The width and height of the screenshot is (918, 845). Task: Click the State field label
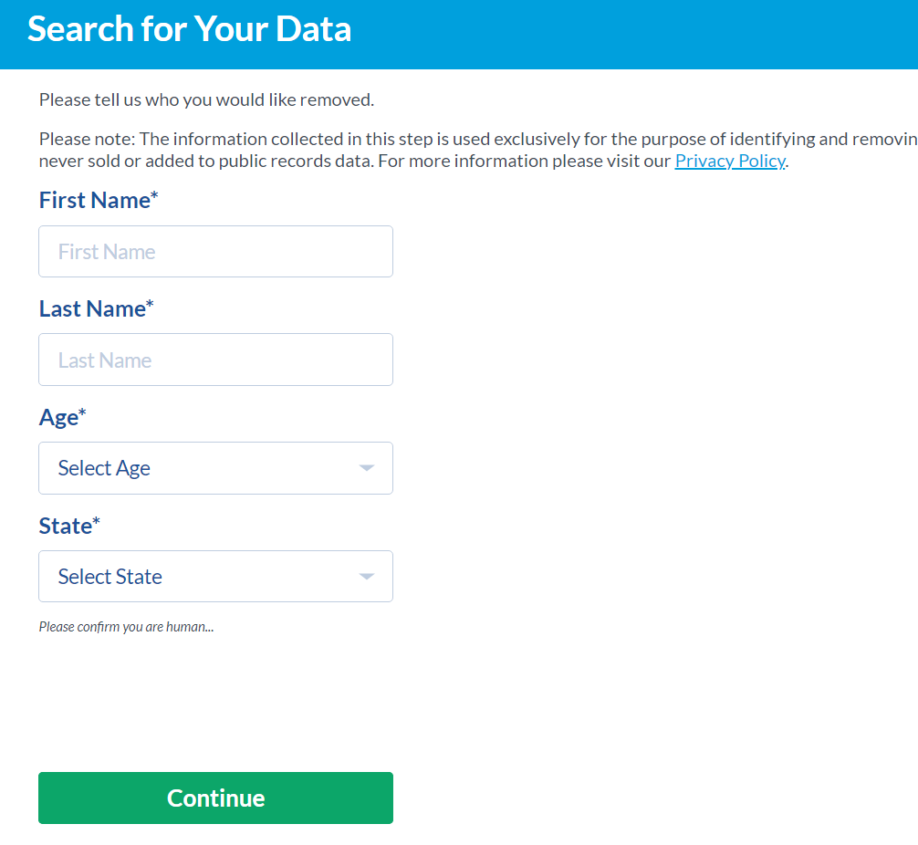pos(66,526)
